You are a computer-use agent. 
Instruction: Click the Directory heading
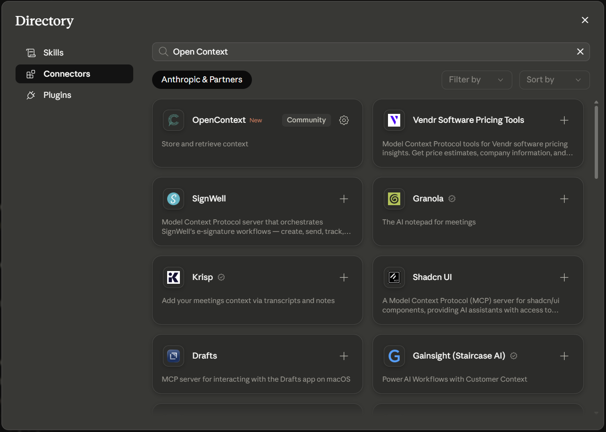pyautogui.click(x=44, y=21)
